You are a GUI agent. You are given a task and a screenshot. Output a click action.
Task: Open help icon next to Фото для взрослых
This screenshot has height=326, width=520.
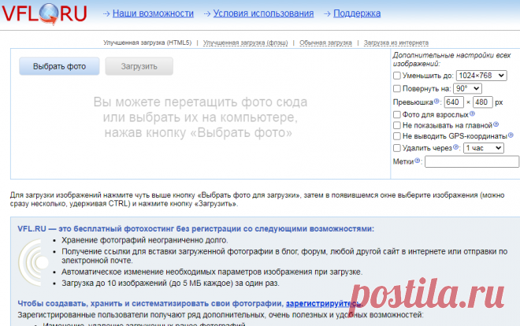472,113
